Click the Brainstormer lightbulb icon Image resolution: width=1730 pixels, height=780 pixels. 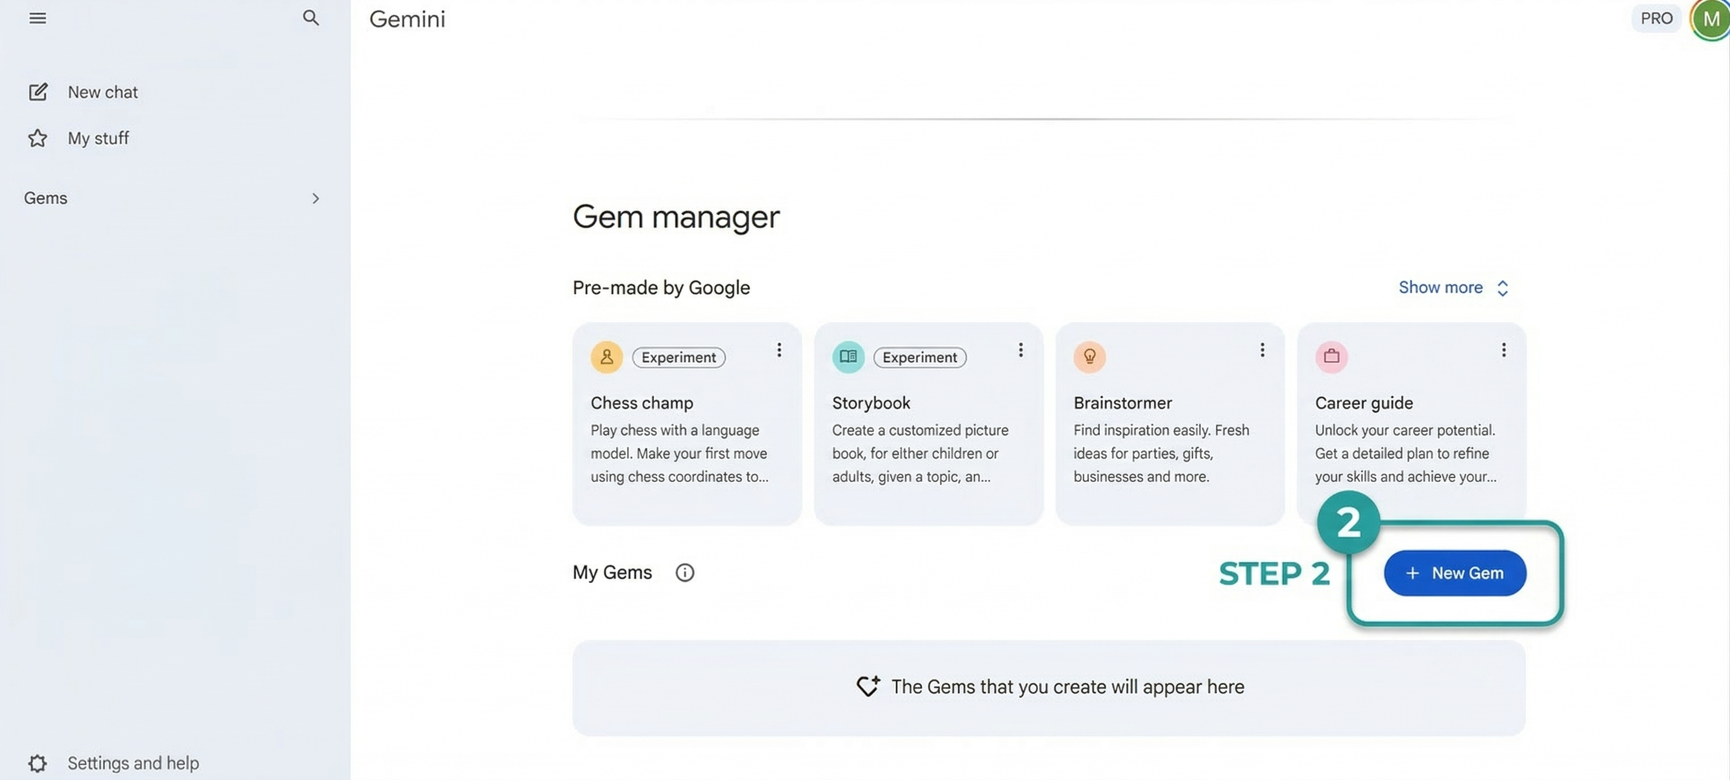1089,357
